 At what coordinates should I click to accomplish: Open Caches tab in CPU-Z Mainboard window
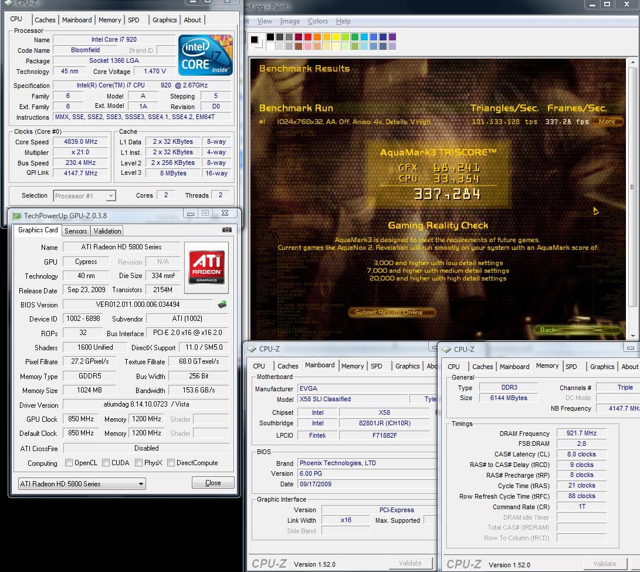(288, 366)
